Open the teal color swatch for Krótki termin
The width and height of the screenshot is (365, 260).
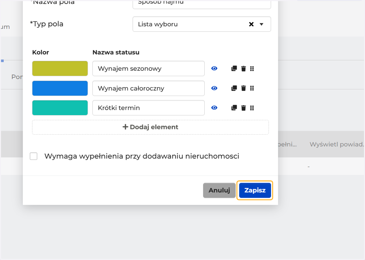click(x=60, y=108)
